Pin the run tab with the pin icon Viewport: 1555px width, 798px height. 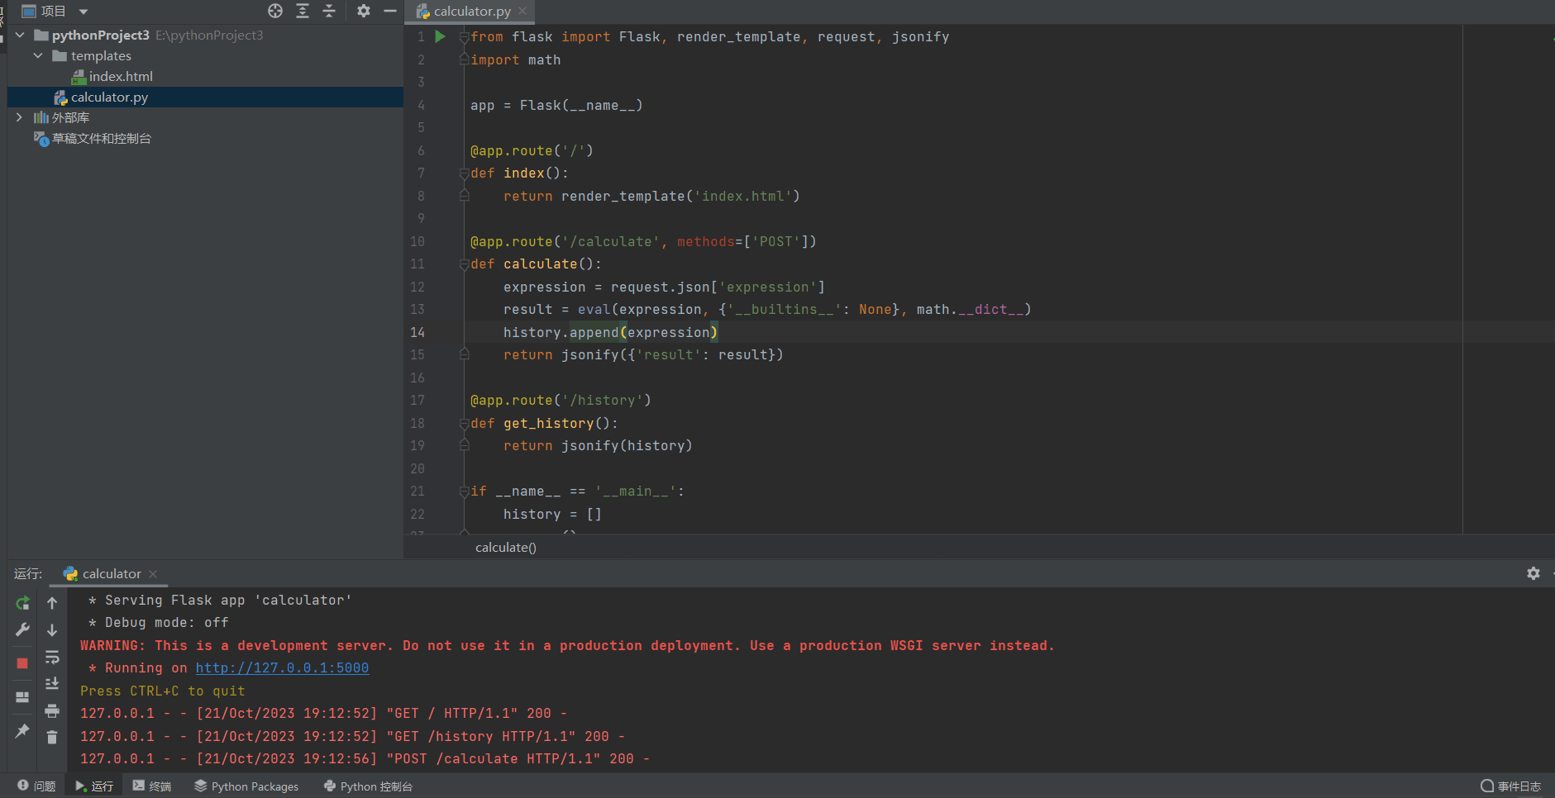point(22,731)
